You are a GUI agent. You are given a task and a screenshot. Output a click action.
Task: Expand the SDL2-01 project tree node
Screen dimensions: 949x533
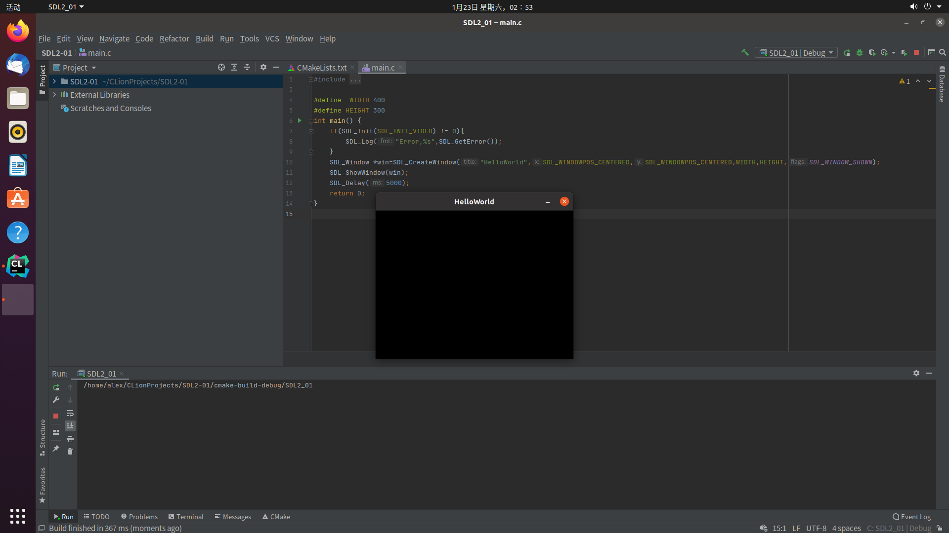point(54,81)
